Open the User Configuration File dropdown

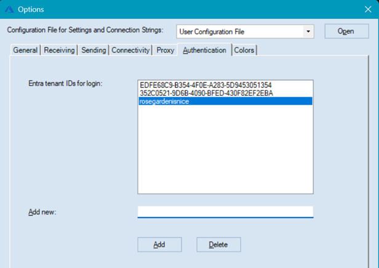[x=245, y=31]
